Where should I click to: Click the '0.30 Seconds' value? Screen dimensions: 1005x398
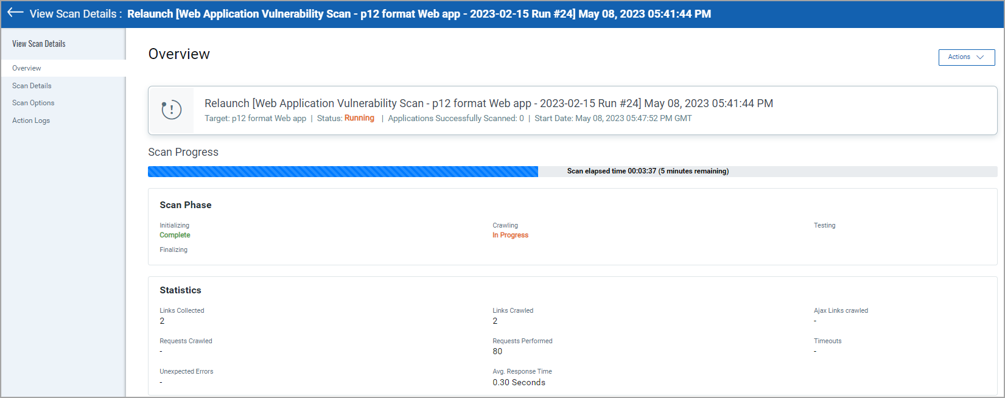(x=519, y=382)
